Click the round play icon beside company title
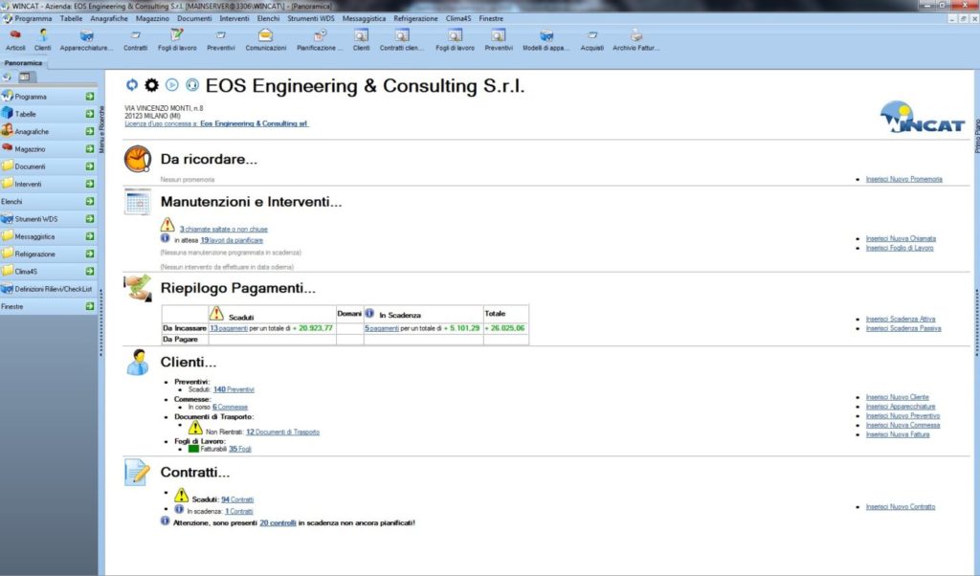Viewport: 980px width, 576px height. [172, 85]
